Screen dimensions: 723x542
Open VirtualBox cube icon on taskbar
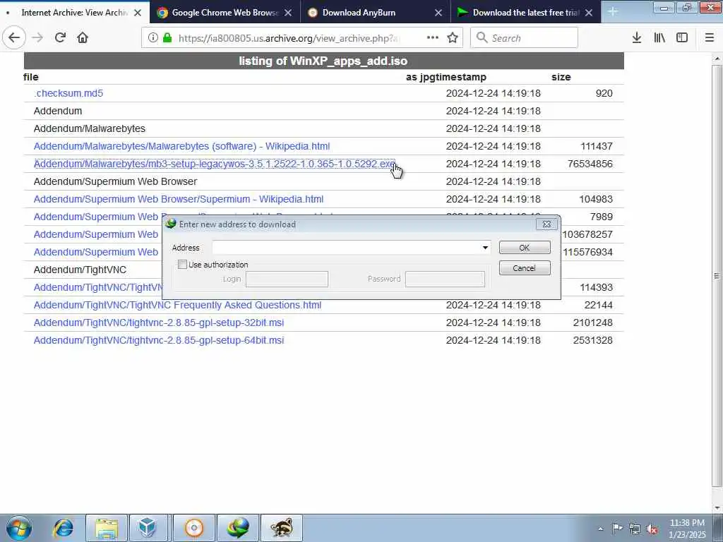click(x=148, y=528)
